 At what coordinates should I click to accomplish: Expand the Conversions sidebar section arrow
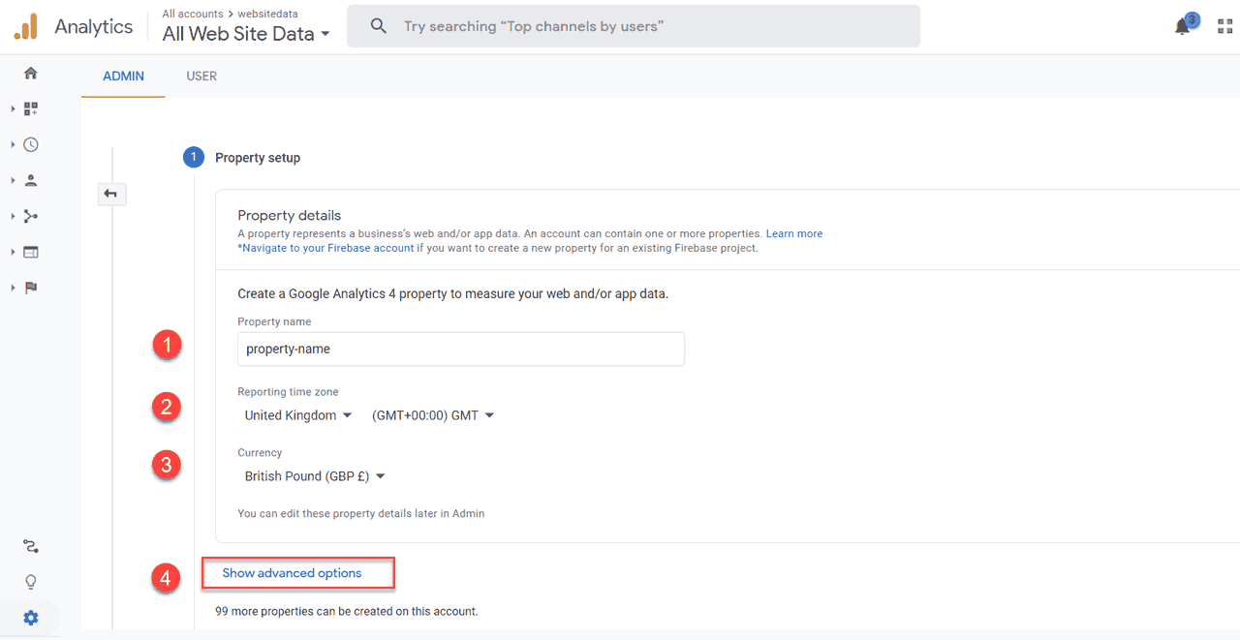(x=13, y=288)
